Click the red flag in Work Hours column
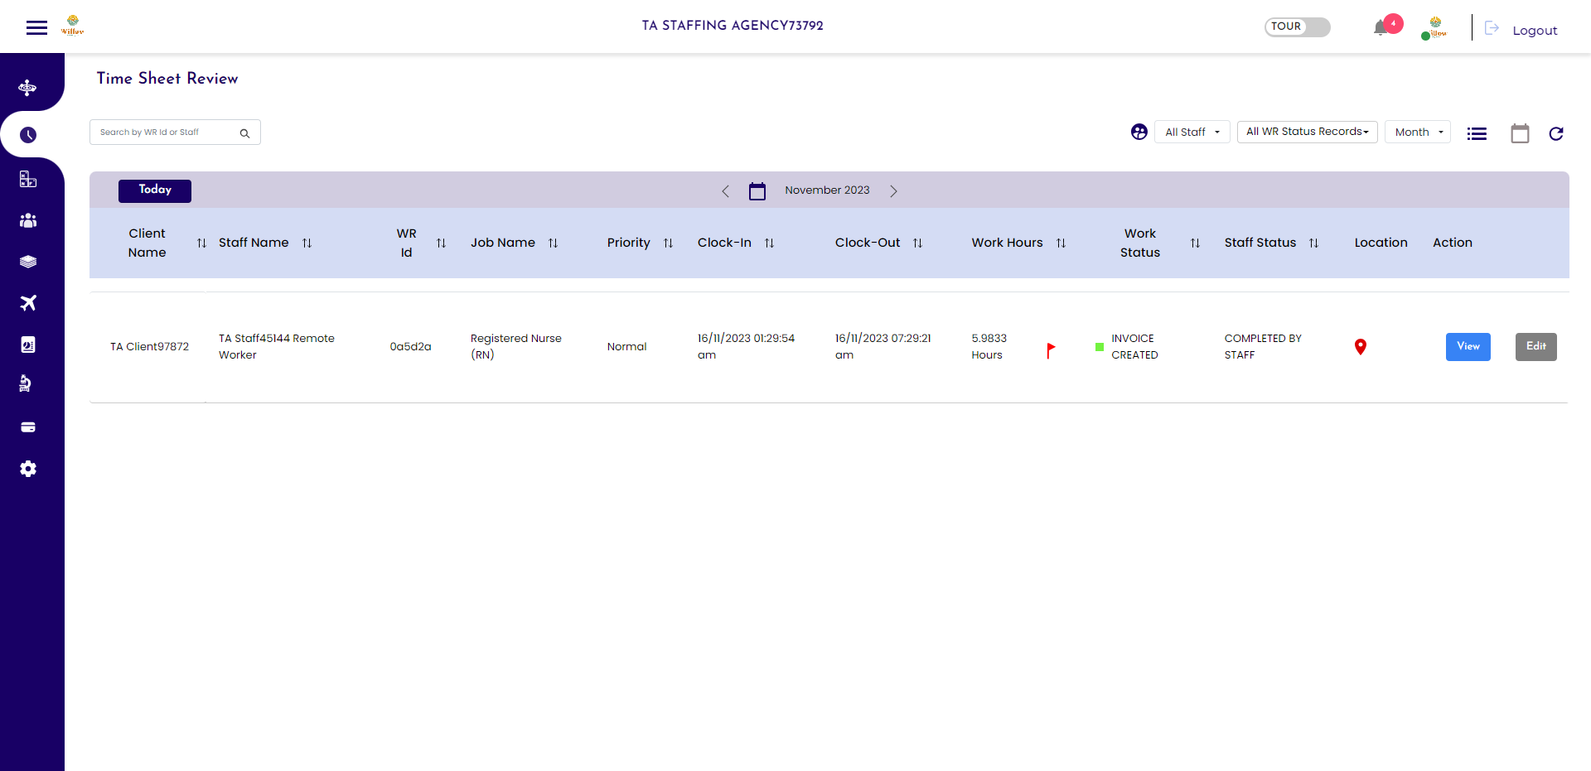The height and width of the screenshot is (771, 1591). click(1051, 350)
